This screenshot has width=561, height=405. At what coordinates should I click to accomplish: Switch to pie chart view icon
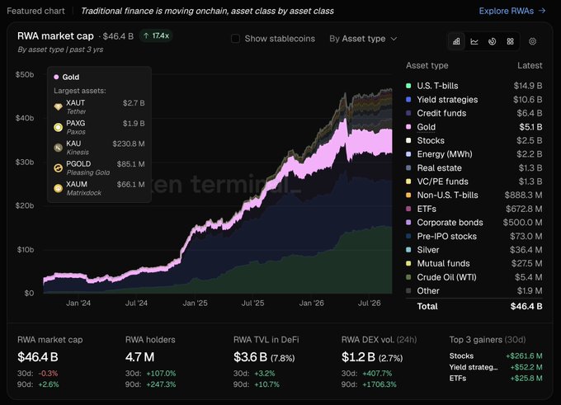tap(493, 41)
